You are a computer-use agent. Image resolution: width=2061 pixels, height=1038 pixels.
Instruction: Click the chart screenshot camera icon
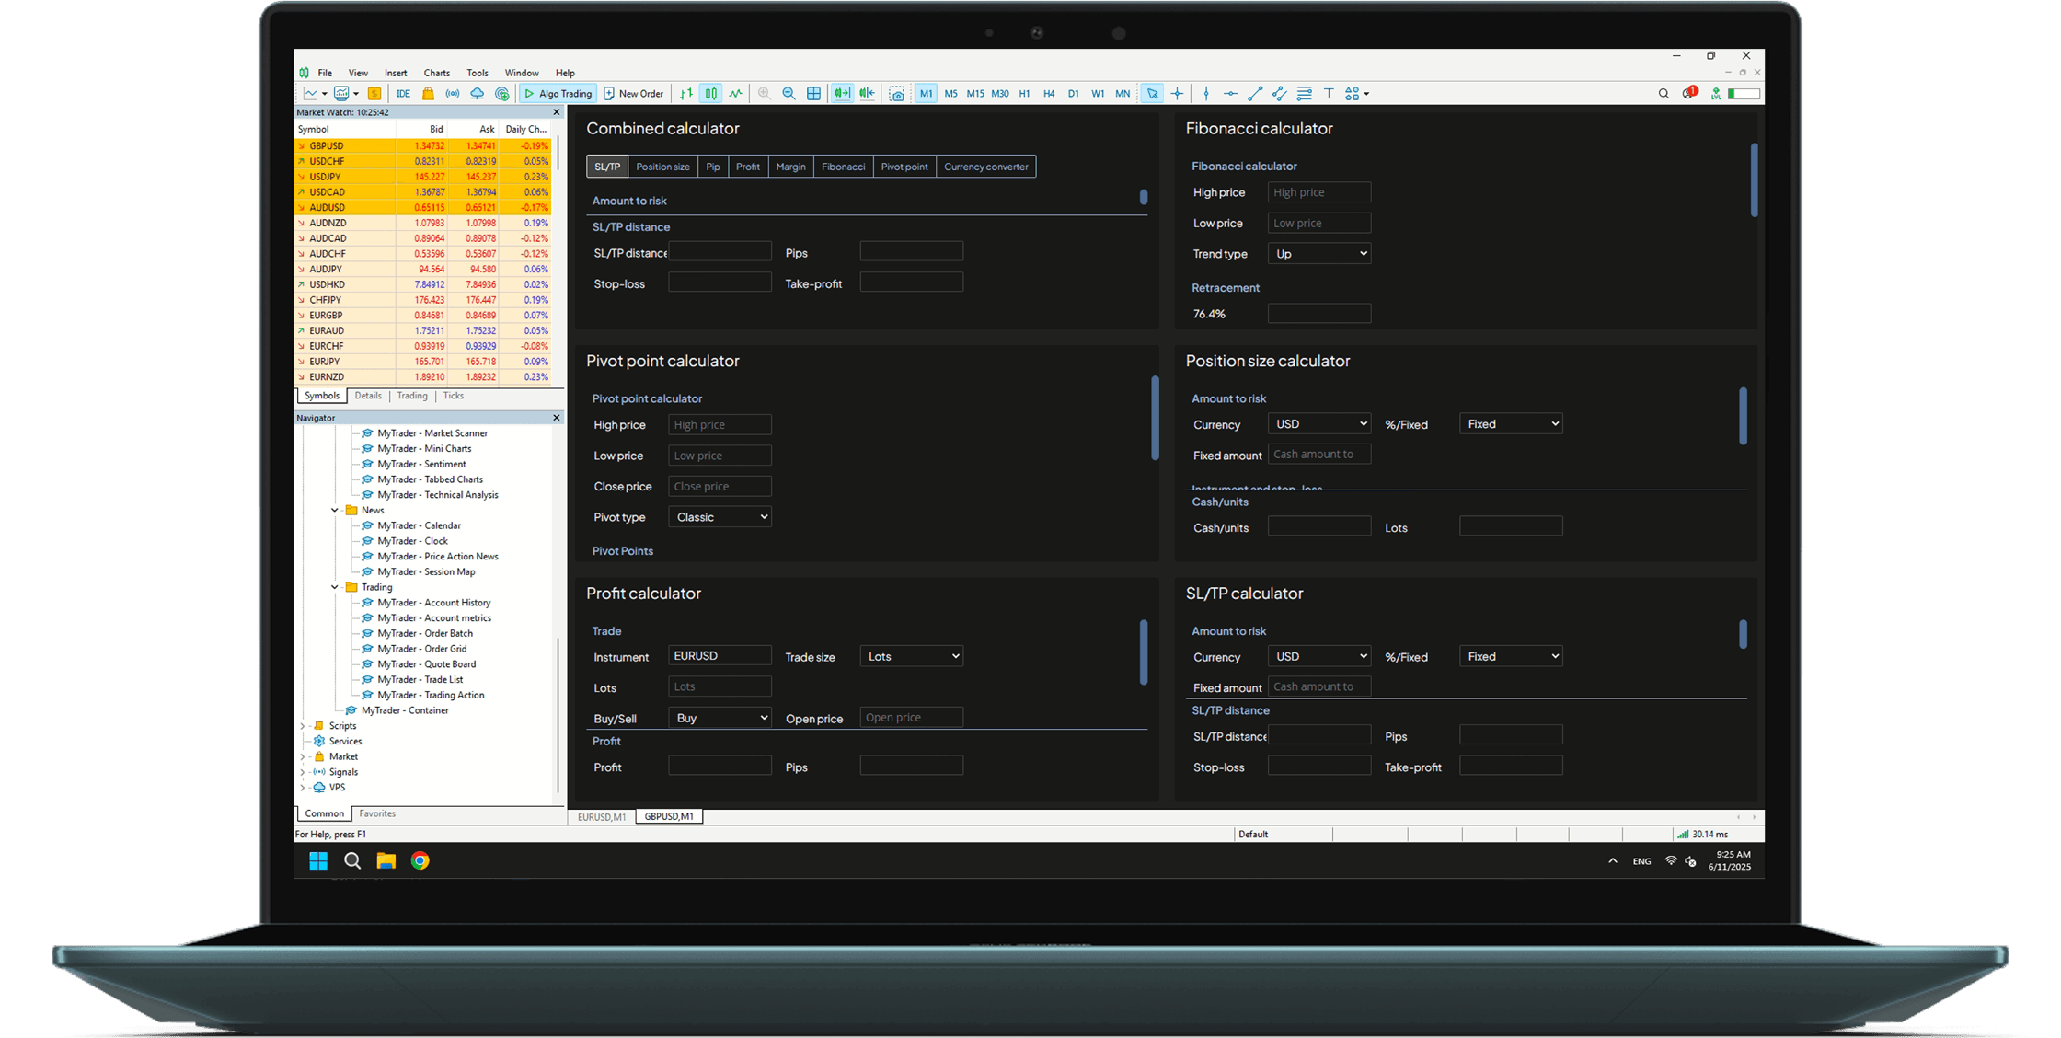click(897, 94)
